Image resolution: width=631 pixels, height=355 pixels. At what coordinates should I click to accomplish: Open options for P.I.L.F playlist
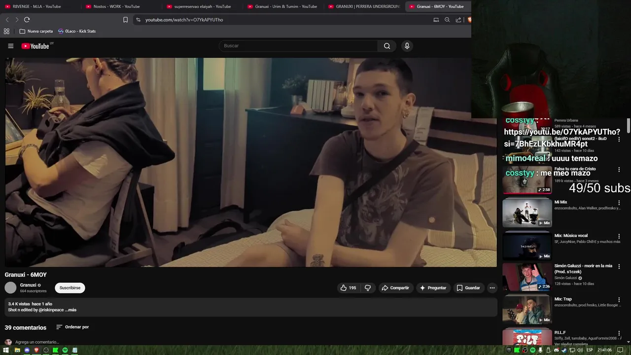[x=619, y=333]
